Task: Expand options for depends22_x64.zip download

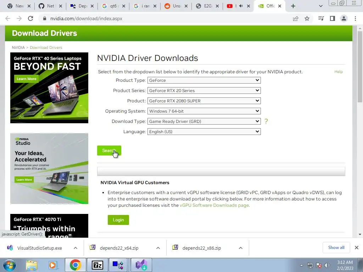Action: pos(158,248)
